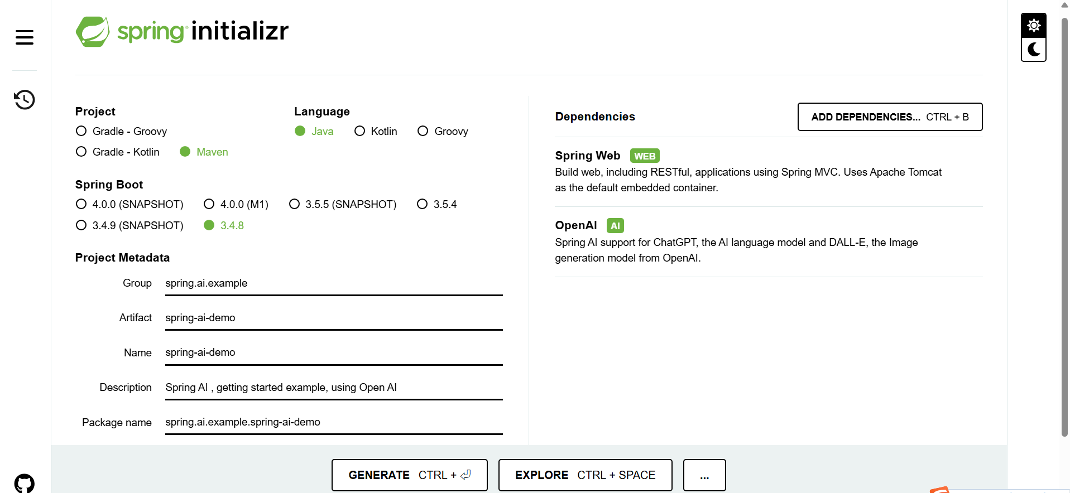1070x493 pixels.
Task: Open the GitHub icon link
Action: [x=25, y=484]
